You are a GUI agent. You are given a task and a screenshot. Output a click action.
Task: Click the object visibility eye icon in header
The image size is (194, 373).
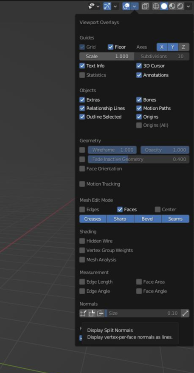coord(91,6)
